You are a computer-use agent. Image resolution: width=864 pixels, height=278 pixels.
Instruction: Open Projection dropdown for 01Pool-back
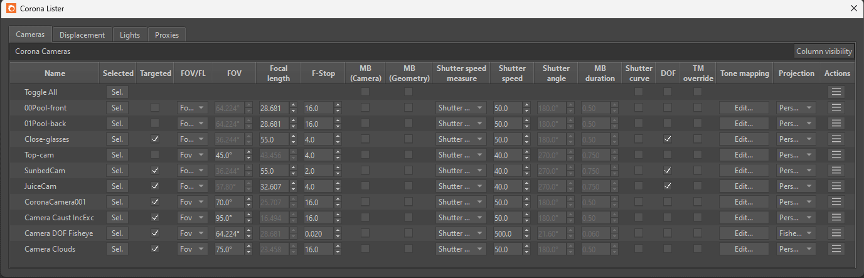pos(796,124)
